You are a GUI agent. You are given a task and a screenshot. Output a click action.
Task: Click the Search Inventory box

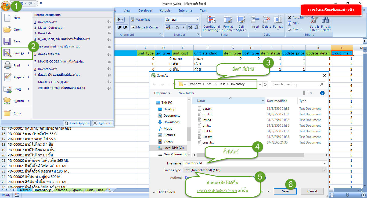pyautogui.click(x=298, y=84)
